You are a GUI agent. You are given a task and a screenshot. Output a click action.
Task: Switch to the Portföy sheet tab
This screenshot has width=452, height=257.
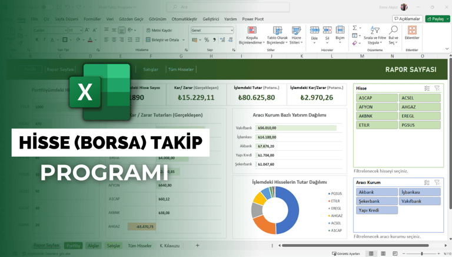[x=73, y=246]
